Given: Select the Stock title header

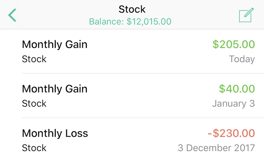Looking at the screenshot, I should tap(132, 9).
